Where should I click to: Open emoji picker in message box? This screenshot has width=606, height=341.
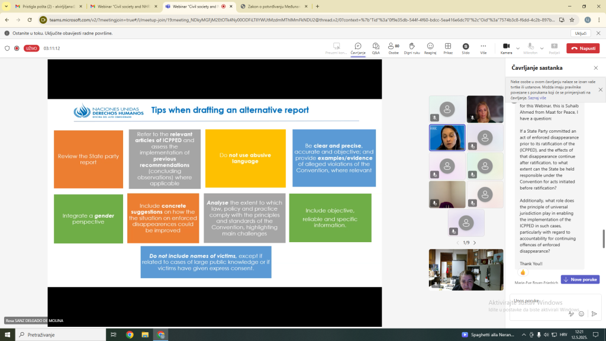[x=582, y=314]
